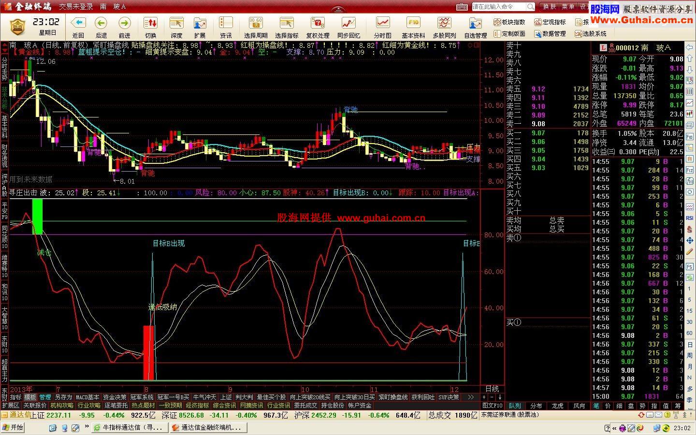696x435 pixels.
Task: Open the 切换 switch toolbar icon
Action: 150,23
